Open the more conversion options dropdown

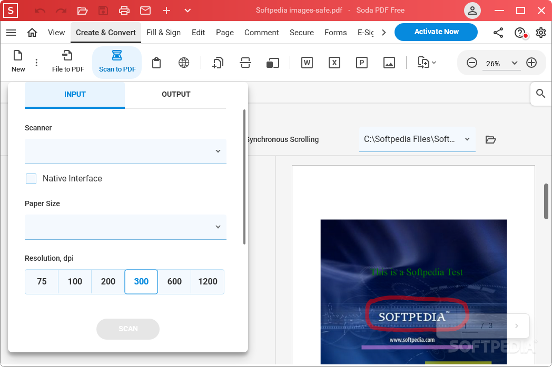click(427, 63)
